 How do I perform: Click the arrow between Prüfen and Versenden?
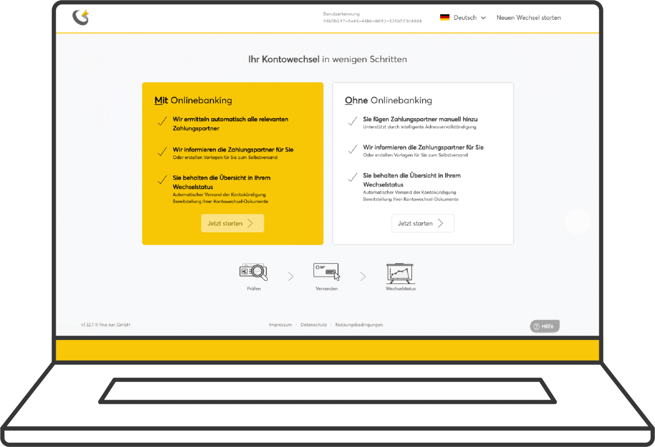pyautogui.click(x=290, y=276)
